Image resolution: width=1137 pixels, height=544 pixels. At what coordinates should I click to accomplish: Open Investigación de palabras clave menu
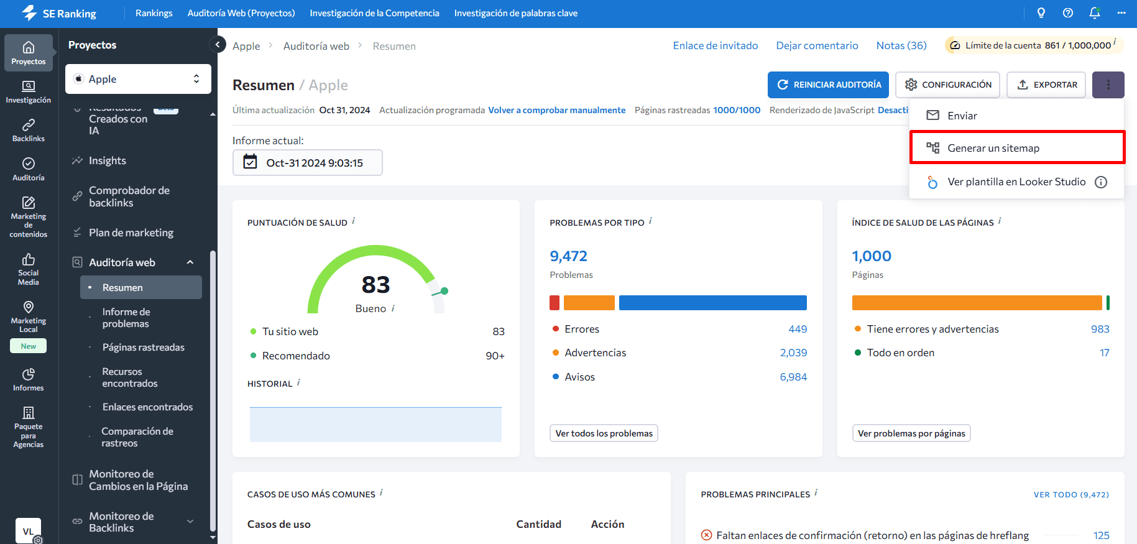(516, 13)
